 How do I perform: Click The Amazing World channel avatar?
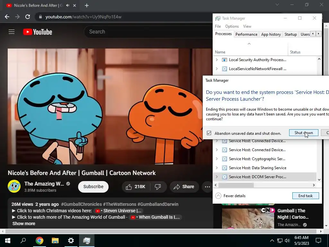click(14, 186)
